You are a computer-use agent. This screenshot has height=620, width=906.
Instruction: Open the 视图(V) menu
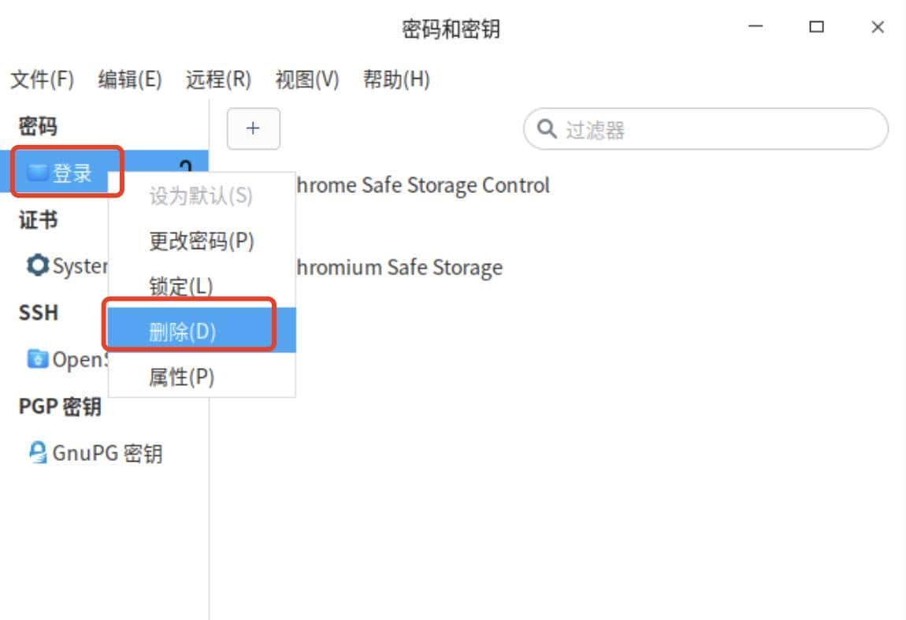click(x=308, y=79)
